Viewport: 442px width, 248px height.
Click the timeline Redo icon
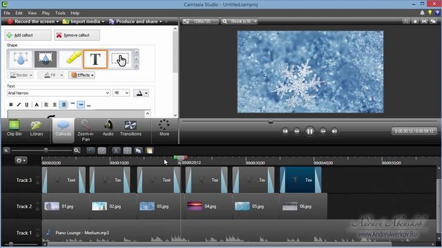point(102,151)
